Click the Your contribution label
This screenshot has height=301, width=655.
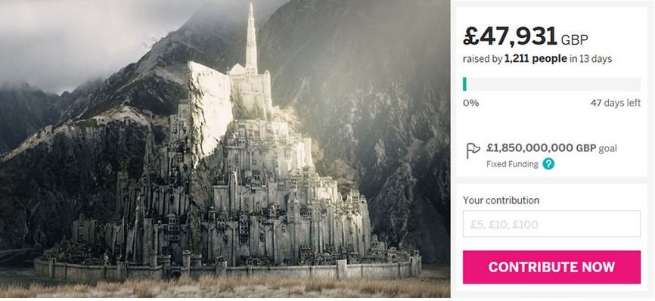point(501,200)
